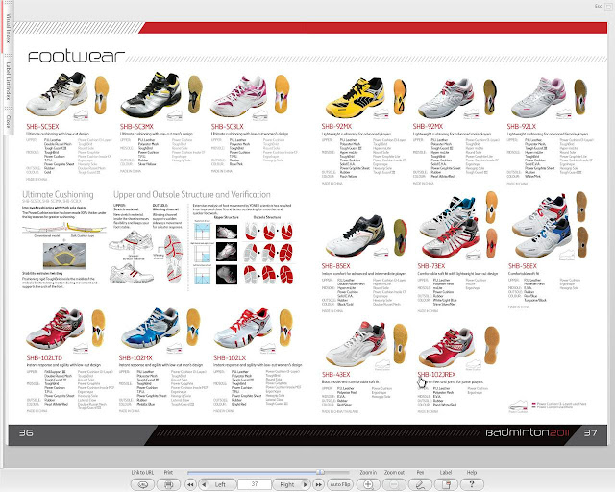Viewport: 615px width, 492px height.
Task: Click the Footwear page heading
Action: pyautogui.click(x=76, y=56)
